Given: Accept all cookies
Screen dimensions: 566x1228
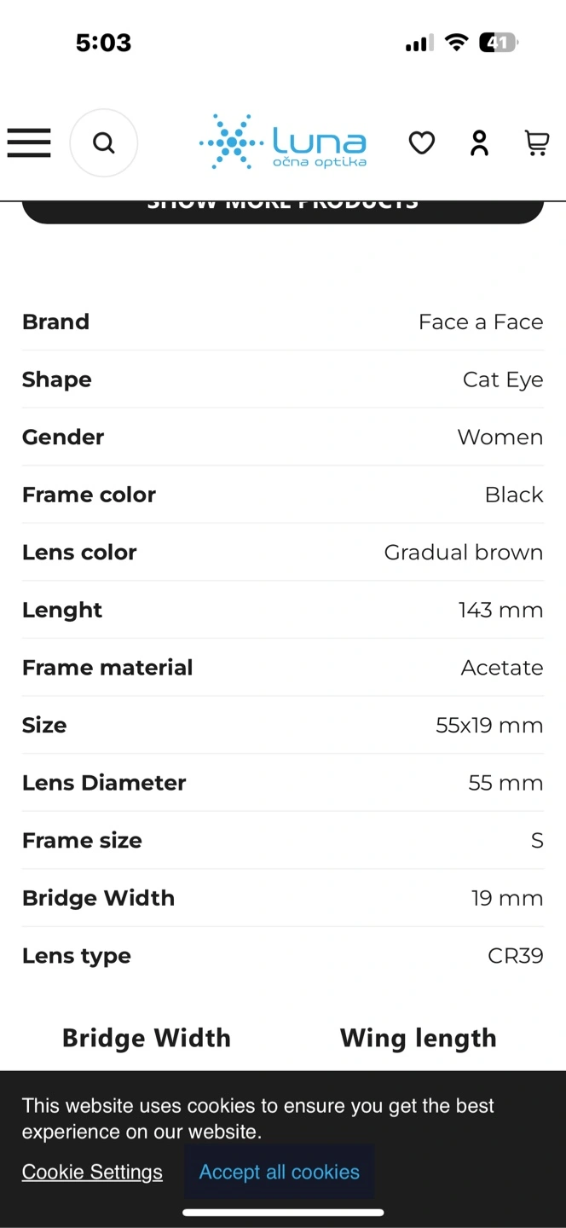Looking at the screenshot, I should coord(279,1172).
